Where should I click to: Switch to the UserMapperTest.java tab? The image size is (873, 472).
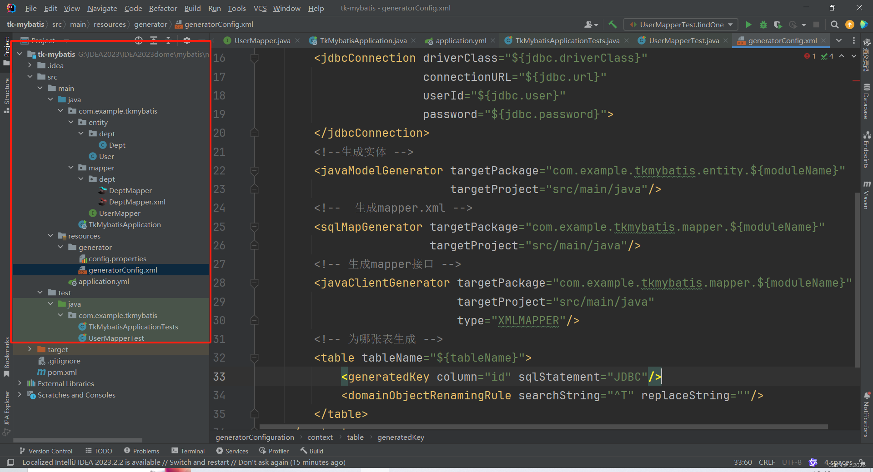tap(684, 40)
